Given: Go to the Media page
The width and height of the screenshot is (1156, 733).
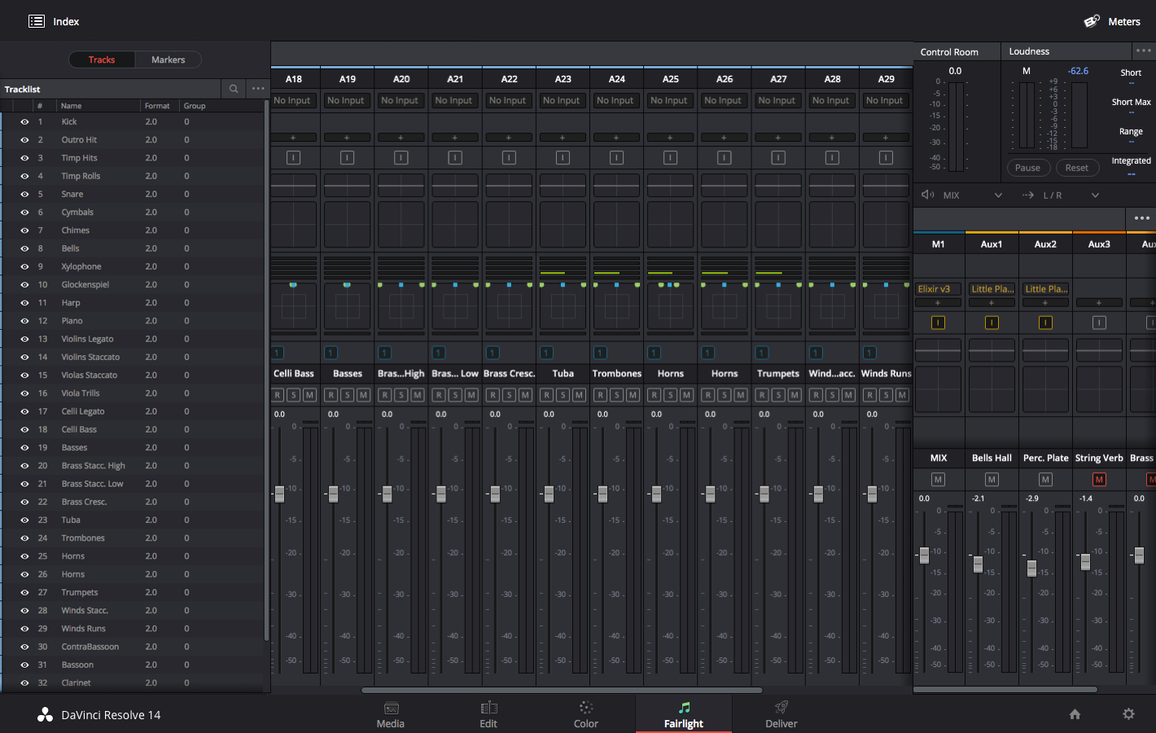Looking at the screenshot, I should click(391, 714).
